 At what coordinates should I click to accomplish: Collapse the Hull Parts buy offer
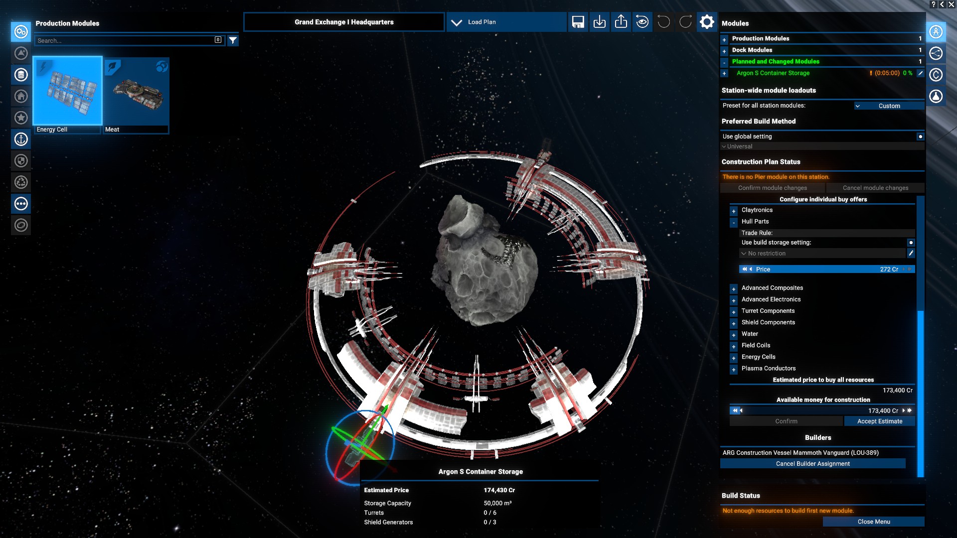coord(734,223)
